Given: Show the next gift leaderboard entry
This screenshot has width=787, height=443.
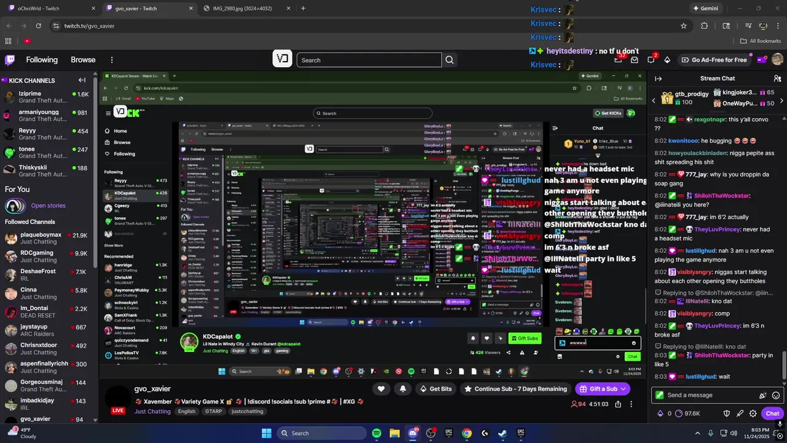Looking at the screenshot, I should pyautogui.click(x=780, y=100).
